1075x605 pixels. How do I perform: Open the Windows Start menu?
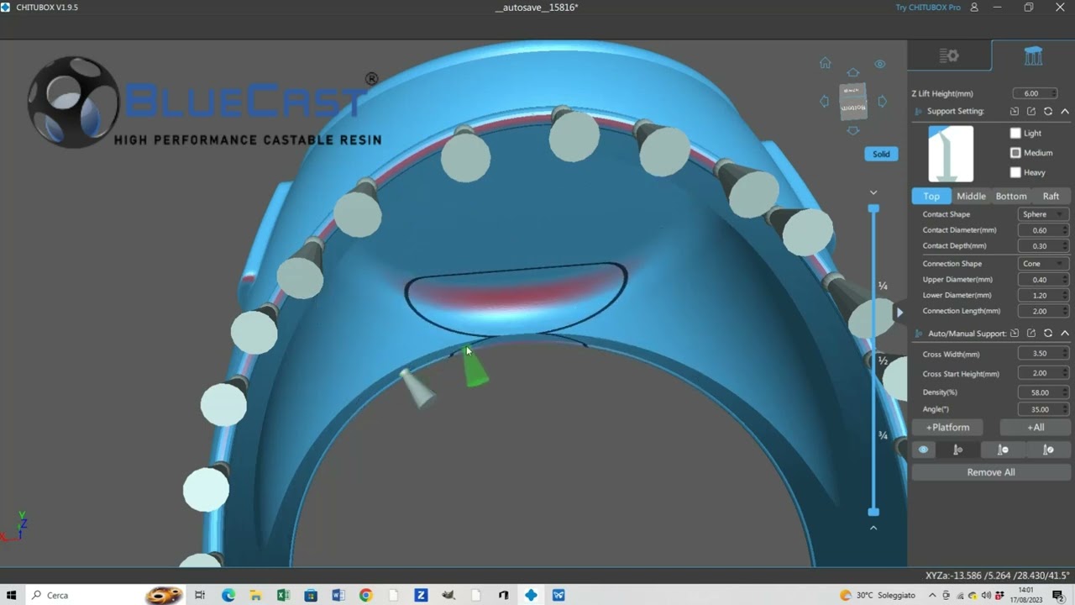pos(12,595)
